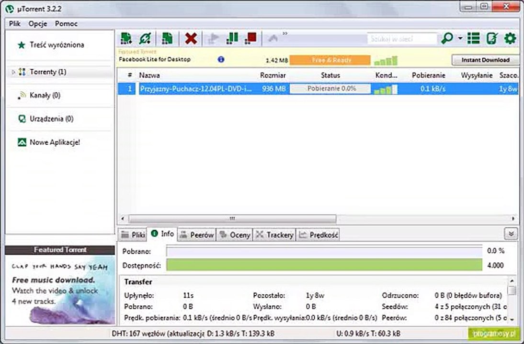
Task: Switch to the Prędkość tab
Action: tap(318, 235)
